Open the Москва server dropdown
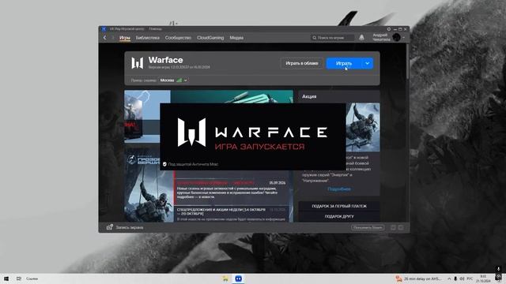Image resolution: width=506 pixels, height=284 pixels. coord(174,80)
